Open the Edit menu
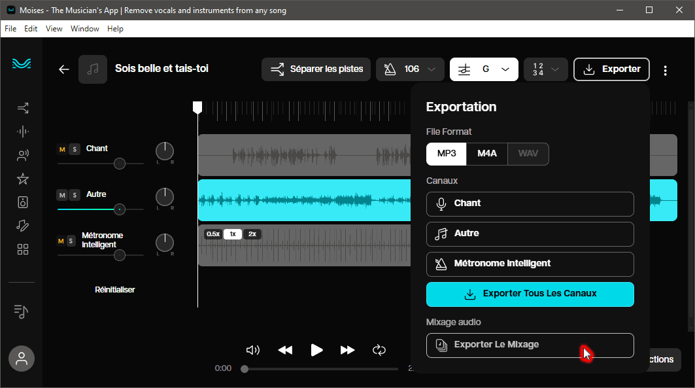This screenshot has height=388, width=695. pyautogui.click(x=31, y=28)
